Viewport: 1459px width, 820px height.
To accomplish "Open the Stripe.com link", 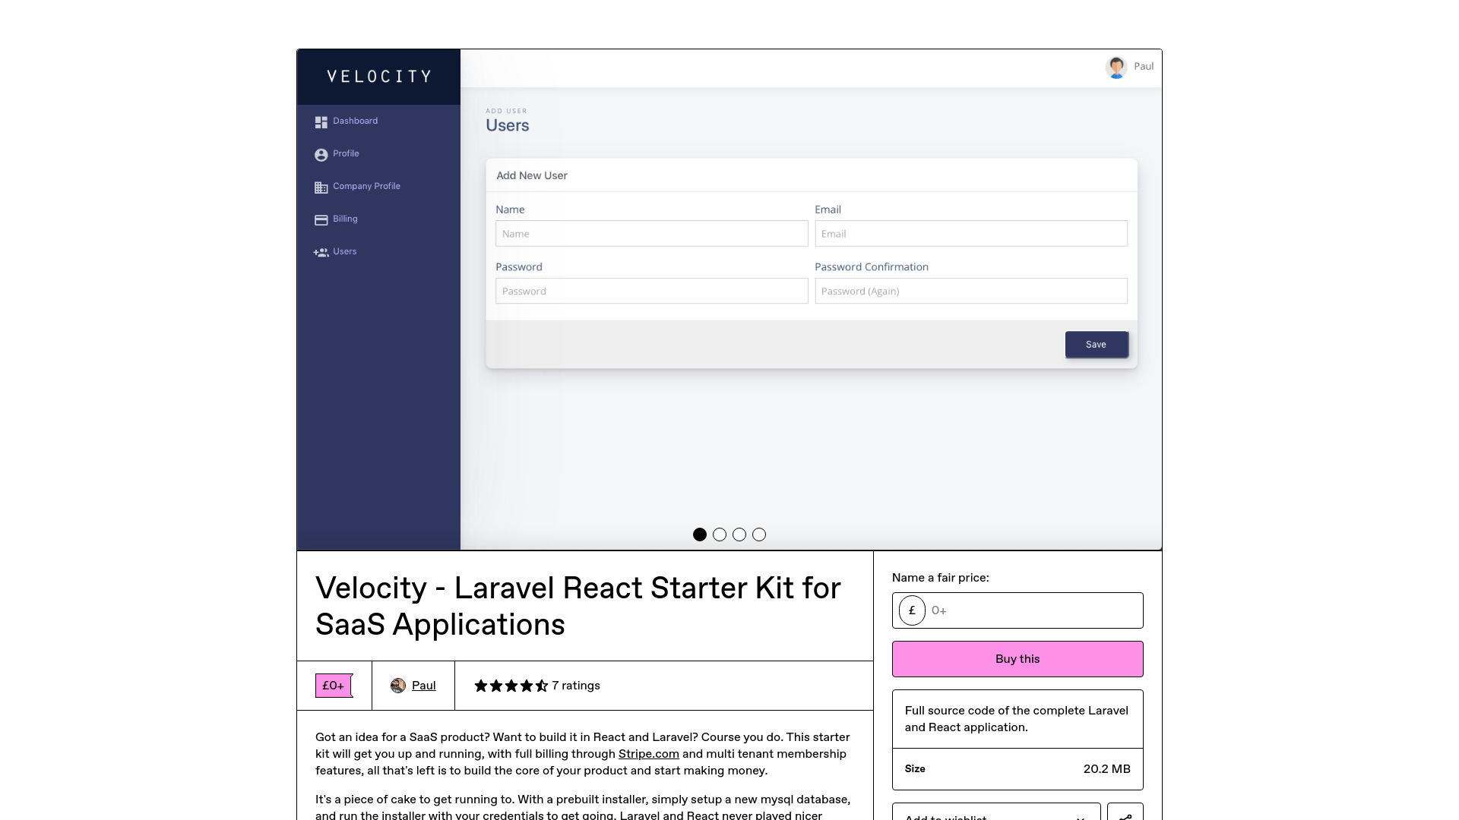I will [x=648, y=754].
